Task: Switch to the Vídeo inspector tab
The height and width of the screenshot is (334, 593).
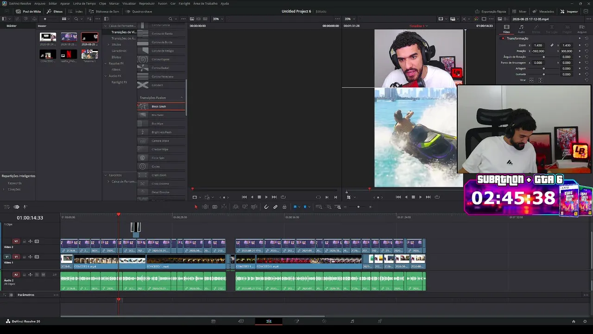Action: [506, 29]
